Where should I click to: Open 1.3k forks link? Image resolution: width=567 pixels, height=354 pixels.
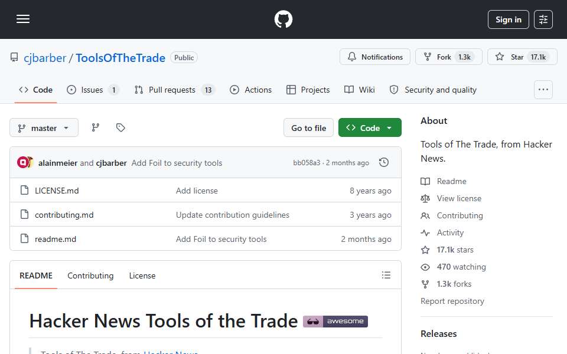click(454, 284)
